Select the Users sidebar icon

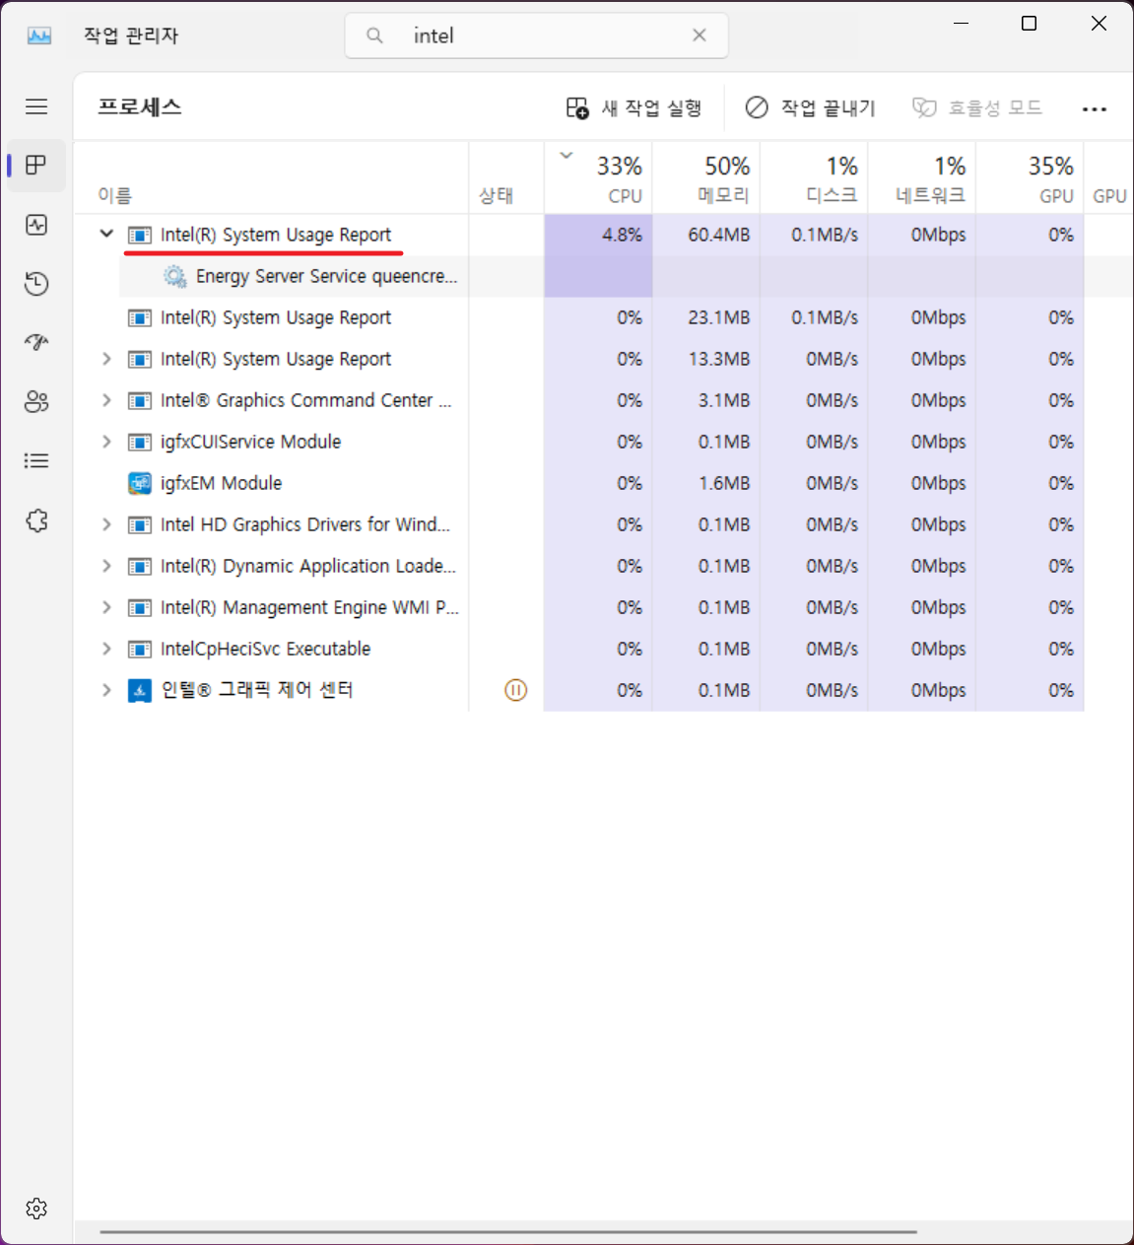click(36, 401)
